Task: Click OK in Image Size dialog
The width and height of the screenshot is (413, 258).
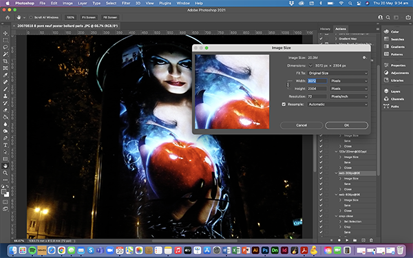Action: click(x=347, y=125)
